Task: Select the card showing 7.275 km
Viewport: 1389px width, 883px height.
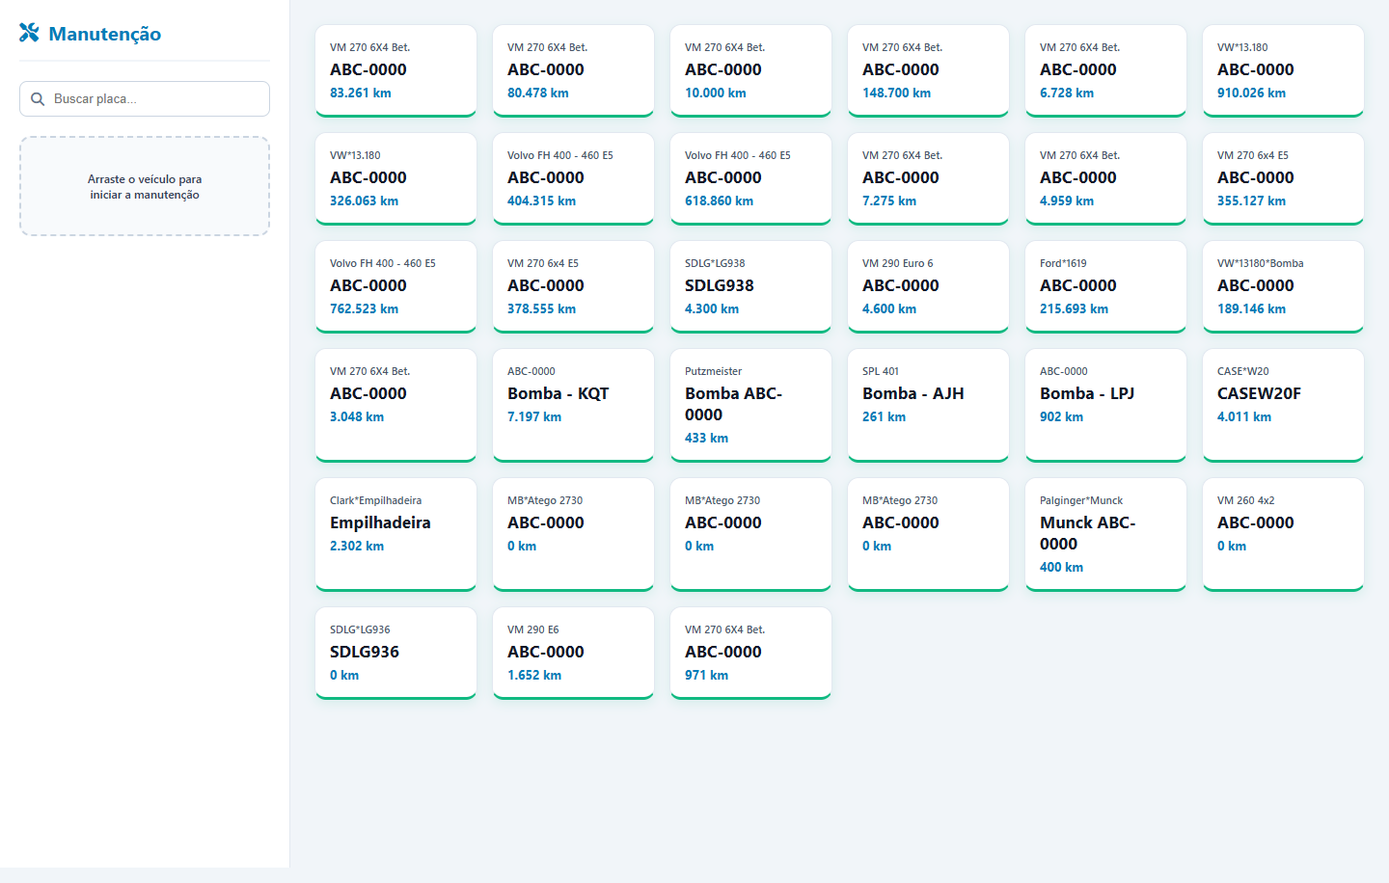Action: (928, 179)
